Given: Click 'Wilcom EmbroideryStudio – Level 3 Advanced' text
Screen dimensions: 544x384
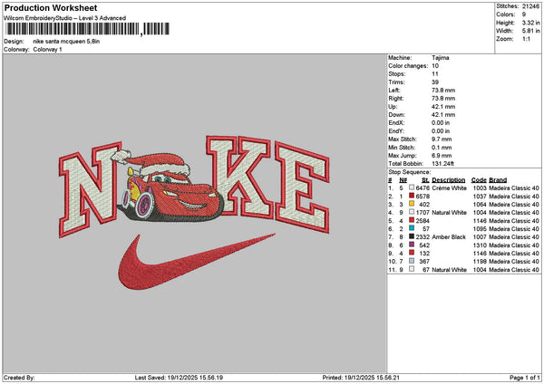Looking at the screenshot, I should [x=65, y=18].
